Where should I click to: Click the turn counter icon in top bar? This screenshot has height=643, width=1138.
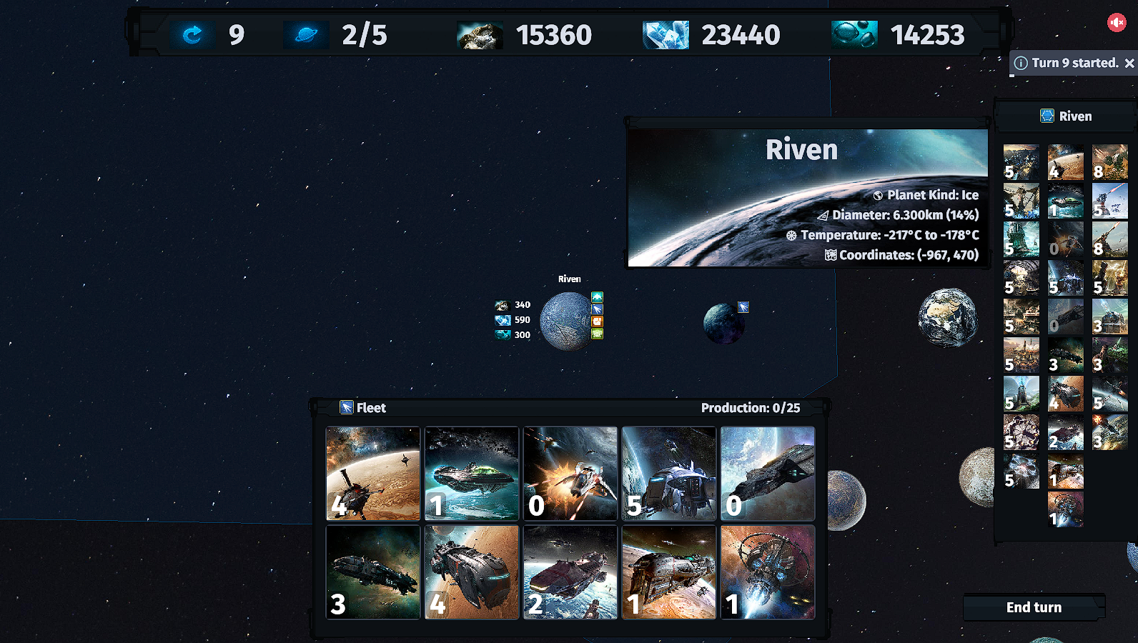pyautogui.click(x=192, y=34)
